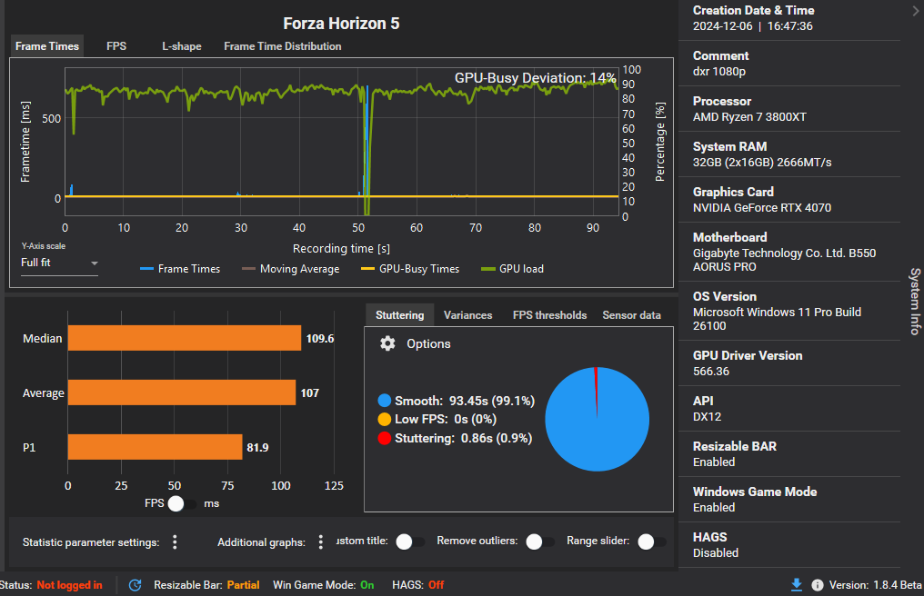
Task: Click the 'Forza Horizon 5' title
Action: 341,23
